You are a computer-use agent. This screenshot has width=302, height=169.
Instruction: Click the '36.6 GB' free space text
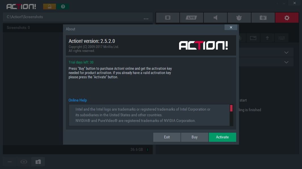(137, 149)
